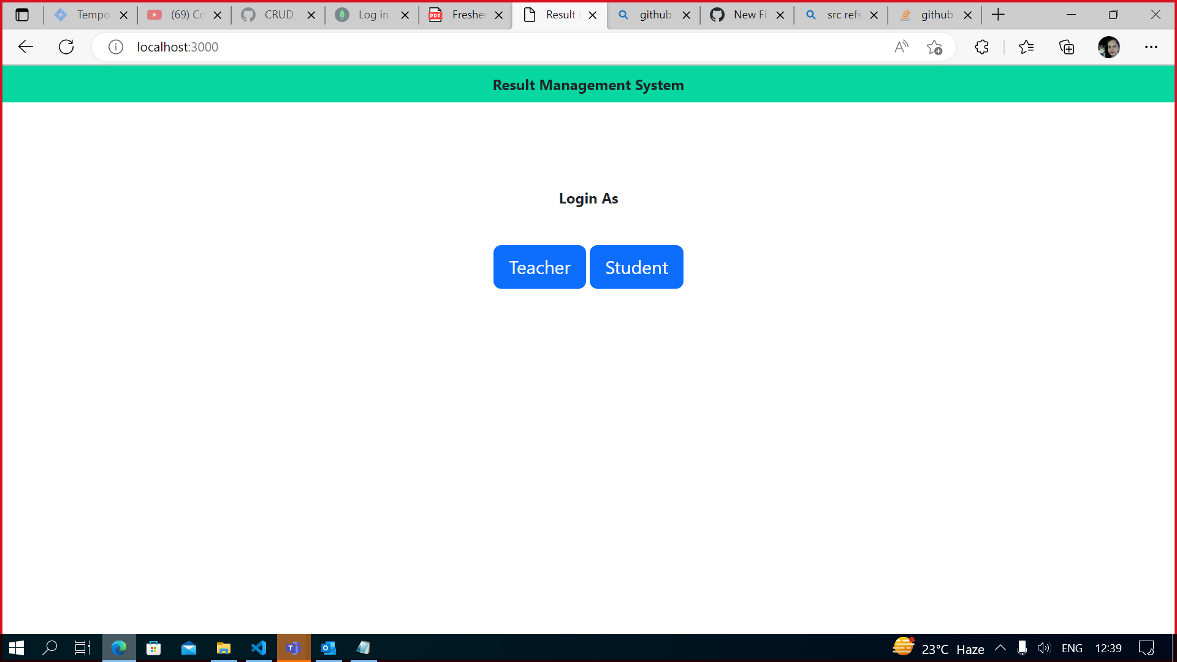Open the browser Extensions panel
Screen dimensions: 1177x662
981,47
